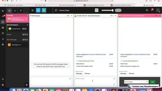Open the user profile avatar menu
The width and height of the screenshot is (162, 91).
click(158, 10)
